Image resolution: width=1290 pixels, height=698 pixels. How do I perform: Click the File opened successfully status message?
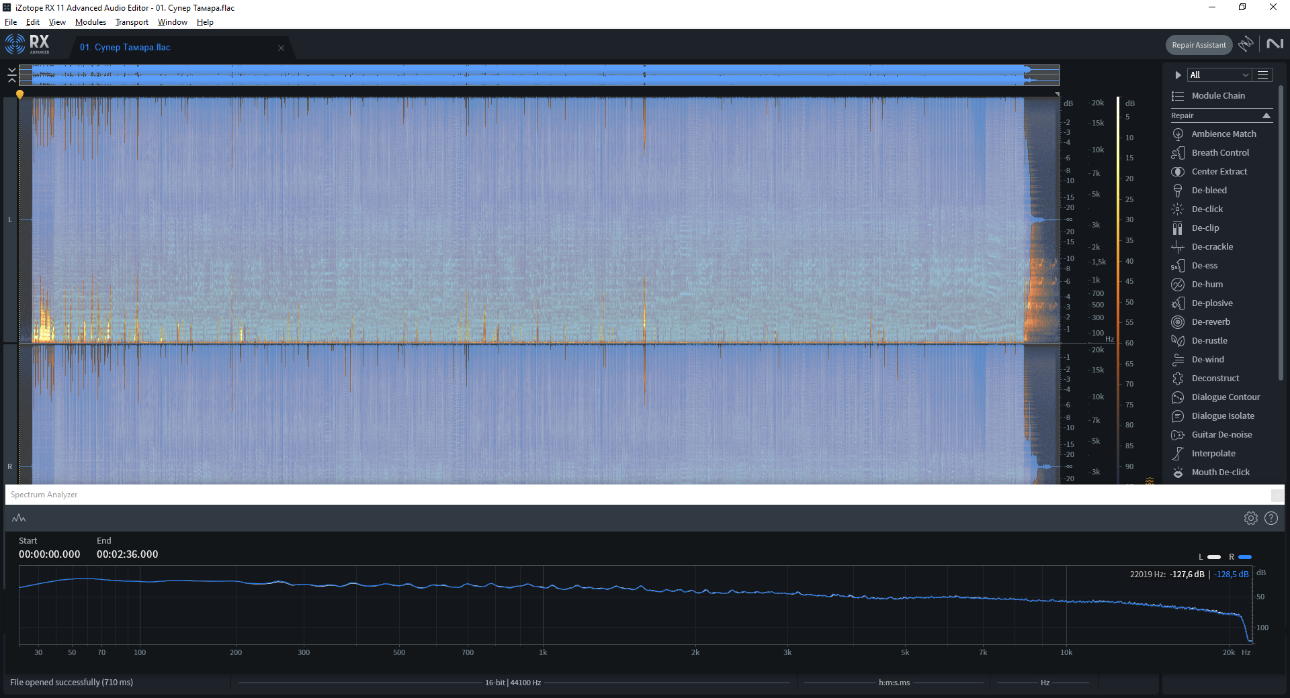coord(71,683)
